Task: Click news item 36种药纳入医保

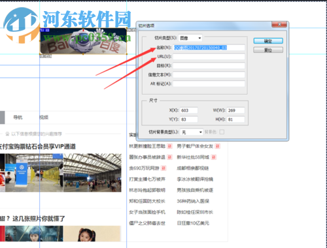Action: click(x=193, y=201)
